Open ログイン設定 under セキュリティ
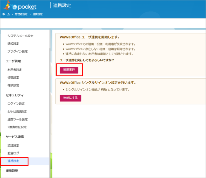 (16, 104)
